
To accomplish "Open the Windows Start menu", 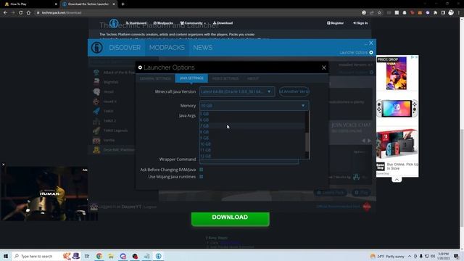I will pos(6,256).
